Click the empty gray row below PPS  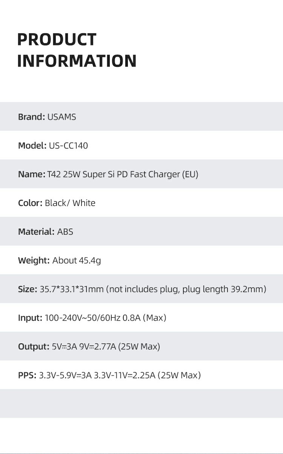[141, 403]
